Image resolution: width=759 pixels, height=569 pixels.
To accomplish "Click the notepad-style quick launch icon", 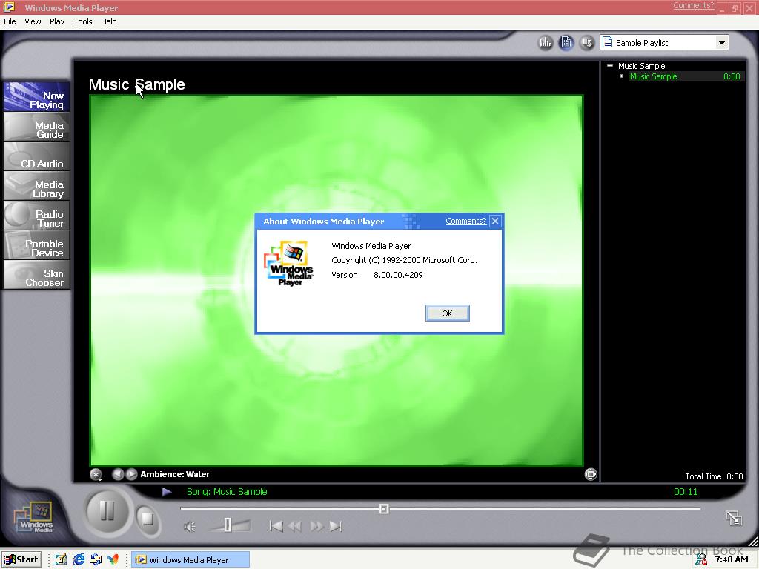I will pyautogui.click(x=61, y=560).
